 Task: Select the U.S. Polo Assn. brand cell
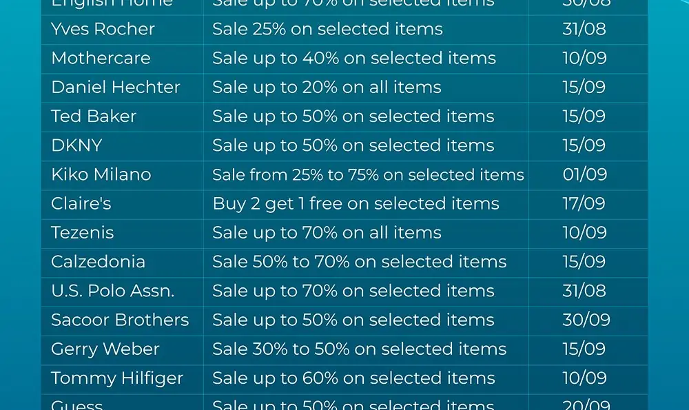(x=113, y=291)
